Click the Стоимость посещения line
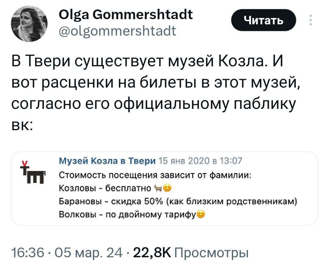This screenshot has height=267, width=329. click(155, 175)
